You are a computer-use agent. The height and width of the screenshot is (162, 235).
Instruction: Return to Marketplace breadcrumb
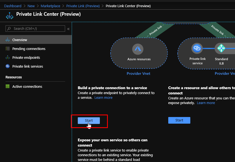50,6
